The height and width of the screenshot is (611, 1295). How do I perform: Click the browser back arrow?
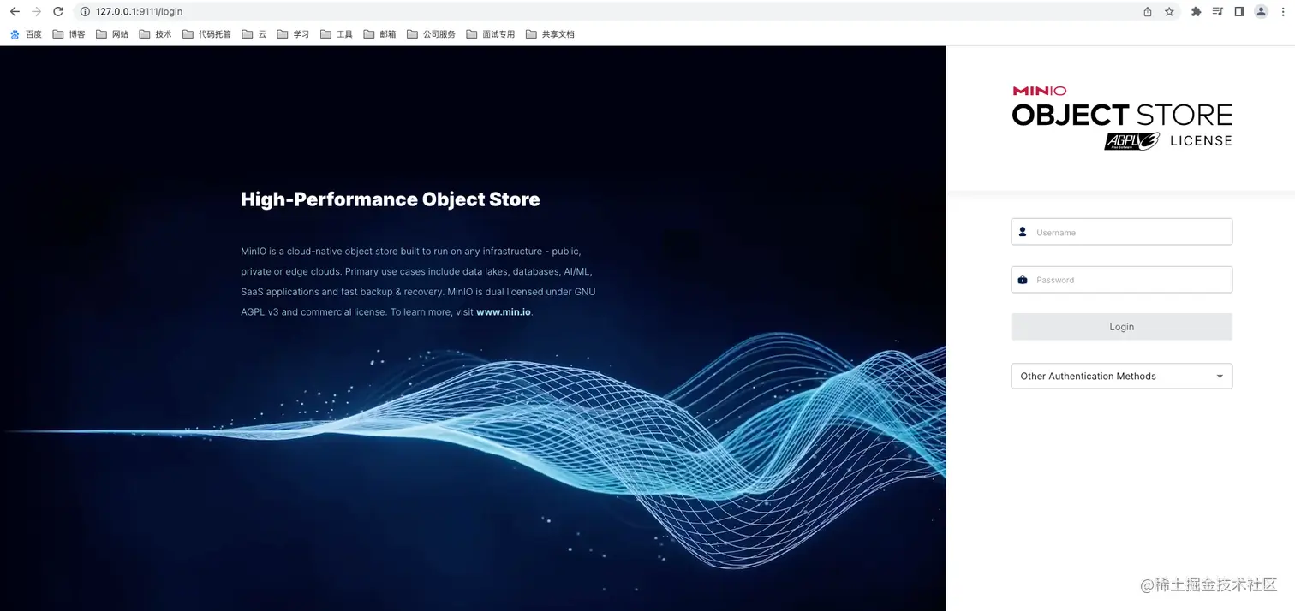pos(15,12)
